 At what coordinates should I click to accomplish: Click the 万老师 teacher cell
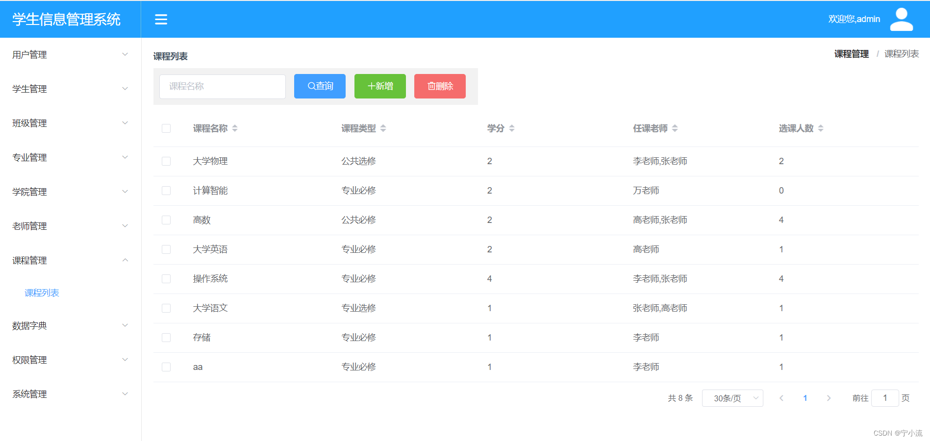[x=646, y=191]
